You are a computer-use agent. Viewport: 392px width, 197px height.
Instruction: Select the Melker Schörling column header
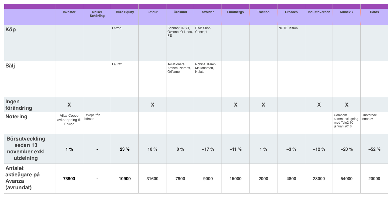(x=97, y=14)
